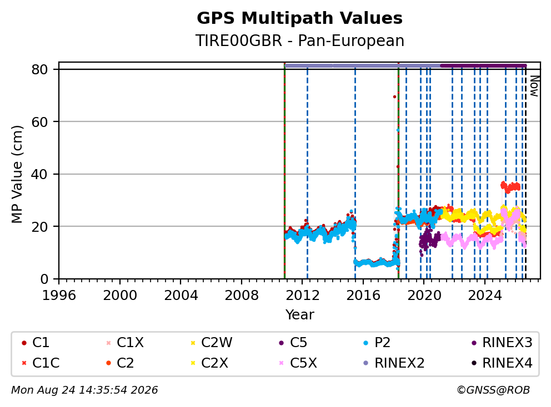Click the TIRE00GBR - Pan-European subtitle
Screen dimensions: 551x407
click(300, 40)
